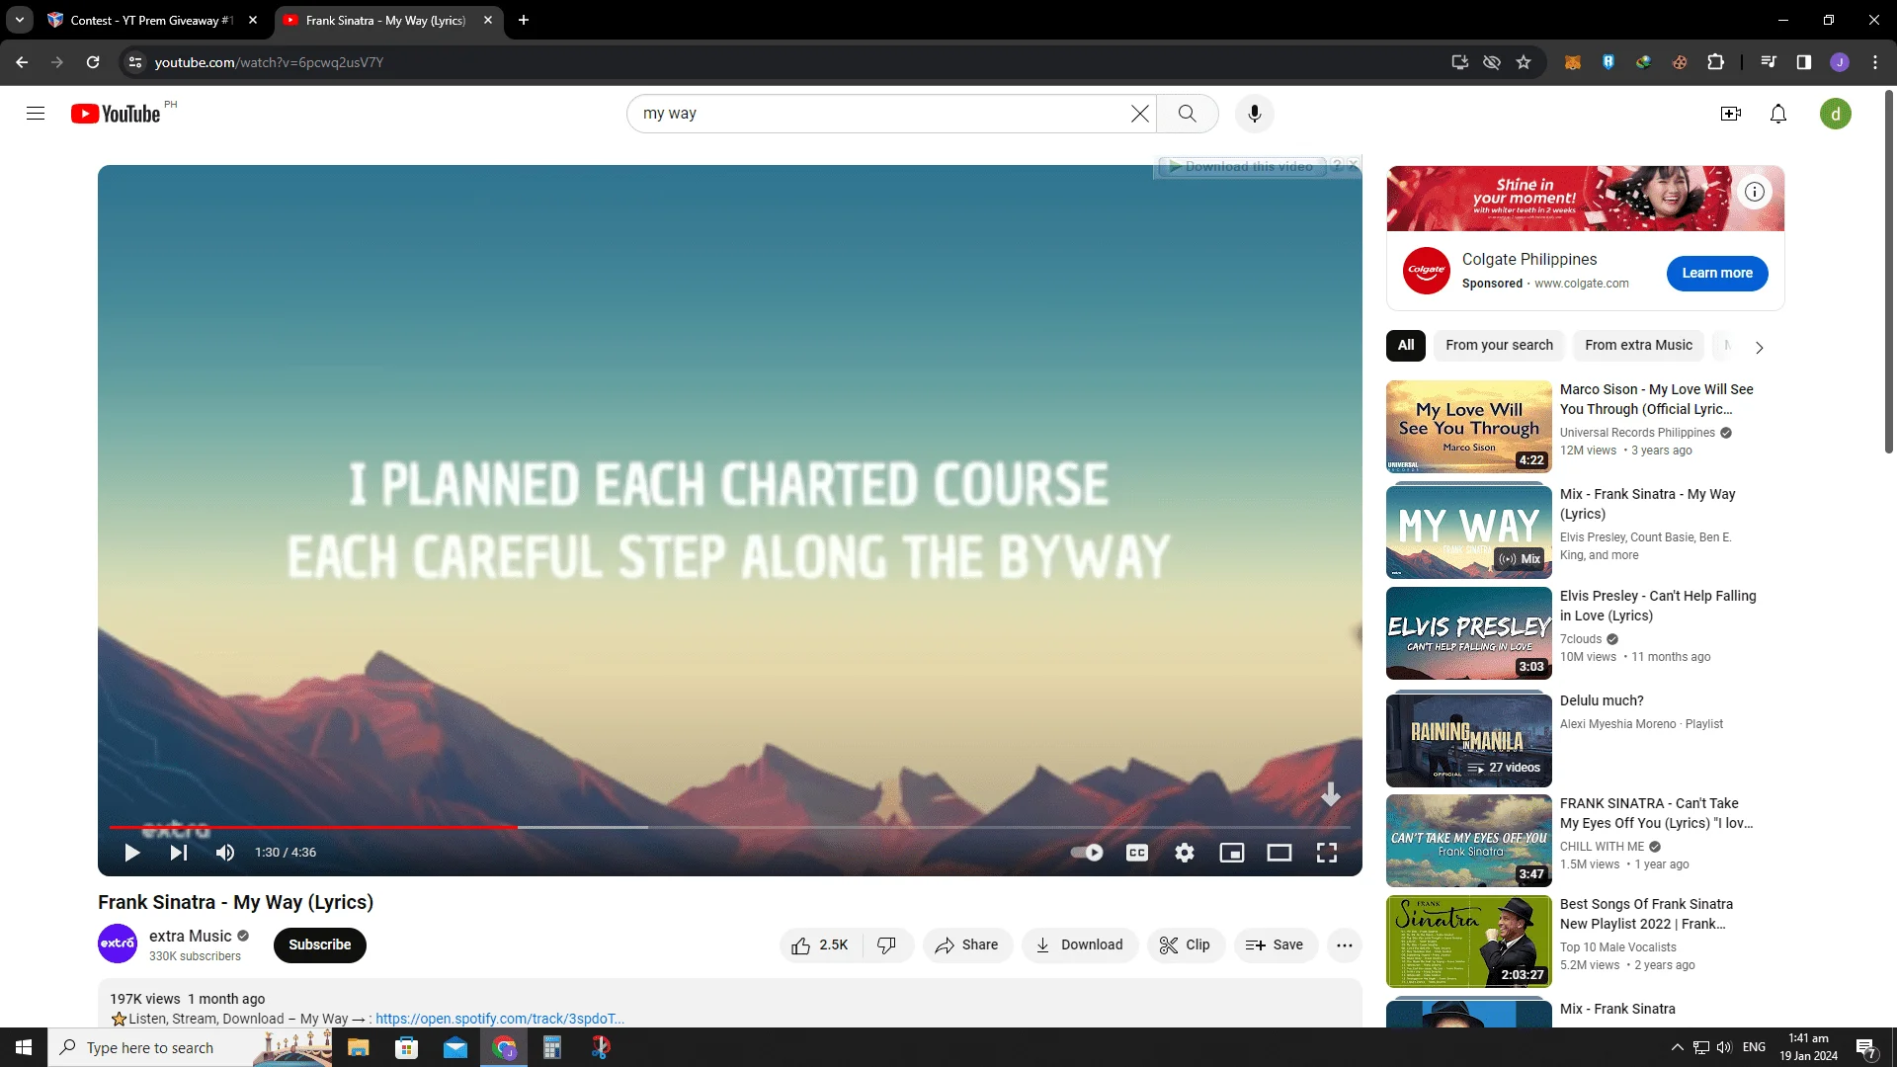1897x1067 pixels.
Task: Show more filter chips with arrow
Action: (1759, 347)
